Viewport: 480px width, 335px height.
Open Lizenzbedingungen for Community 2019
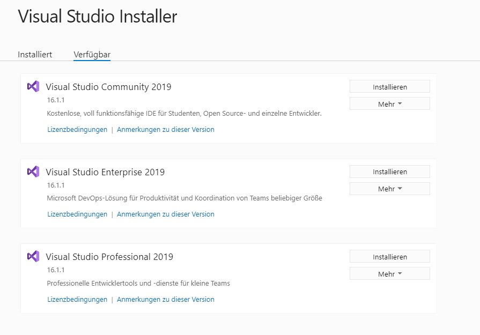click(77, 129)
